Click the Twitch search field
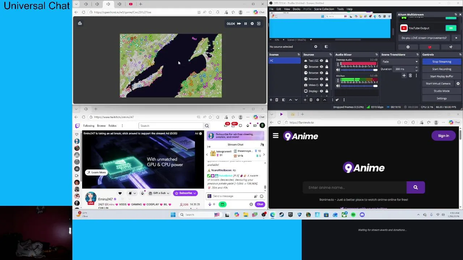Screen dimensions: 463x260 coord(171,126)
